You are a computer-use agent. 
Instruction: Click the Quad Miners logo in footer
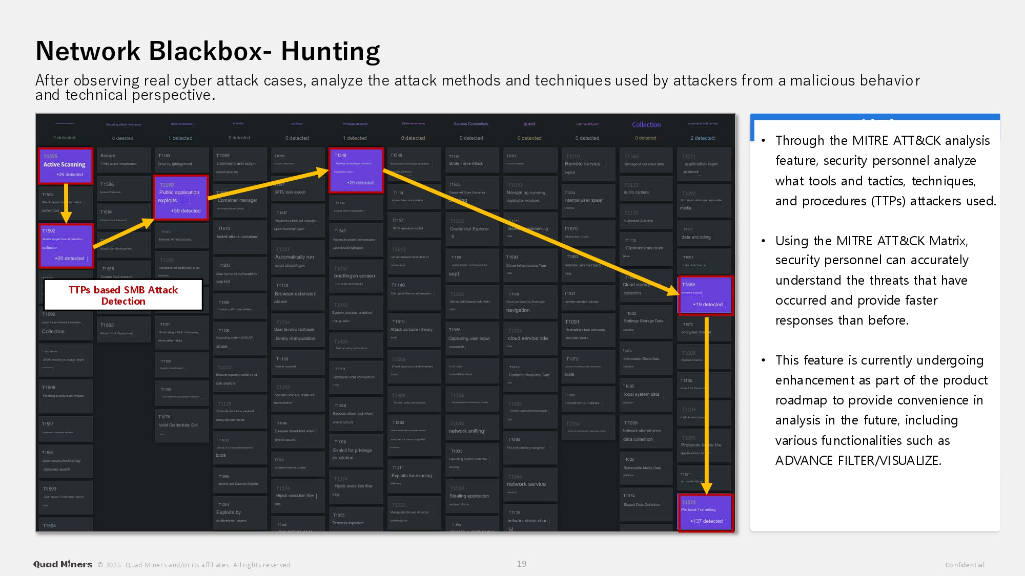click(63, 564)
